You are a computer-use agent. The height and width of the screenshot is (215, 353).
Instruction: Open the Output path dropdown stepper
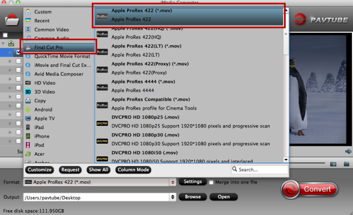pyautogui.click(x=173, y=197)
